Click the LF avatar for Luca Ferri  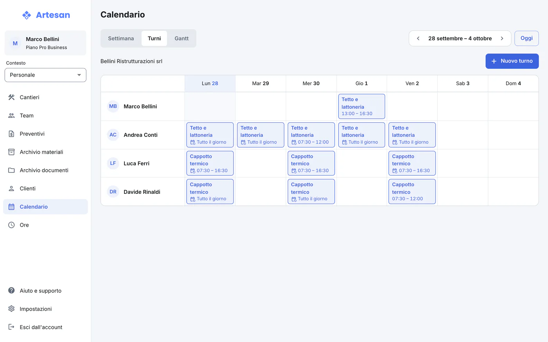113,163
